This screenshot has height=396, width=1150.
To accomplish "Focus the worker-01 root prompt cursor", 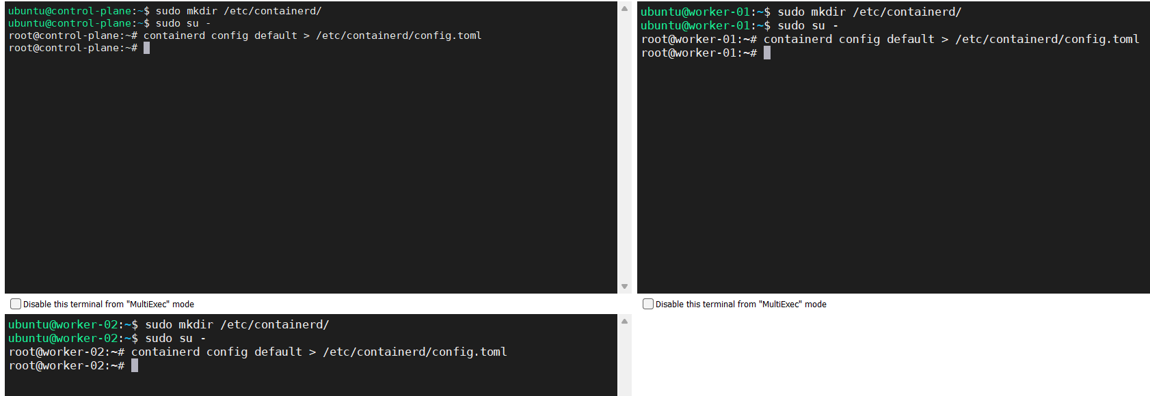I will pos(767,53).
